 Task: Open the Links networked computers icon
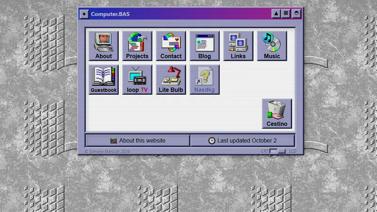238,46
